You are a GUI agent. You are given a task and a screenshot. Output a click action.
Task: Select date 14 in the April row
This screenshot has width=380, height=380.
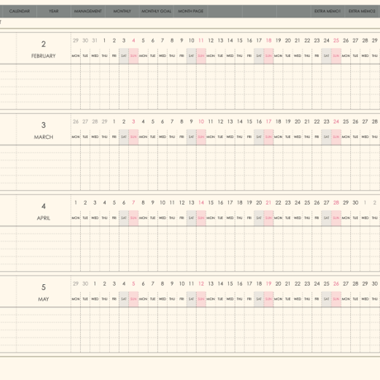point(202,202)
